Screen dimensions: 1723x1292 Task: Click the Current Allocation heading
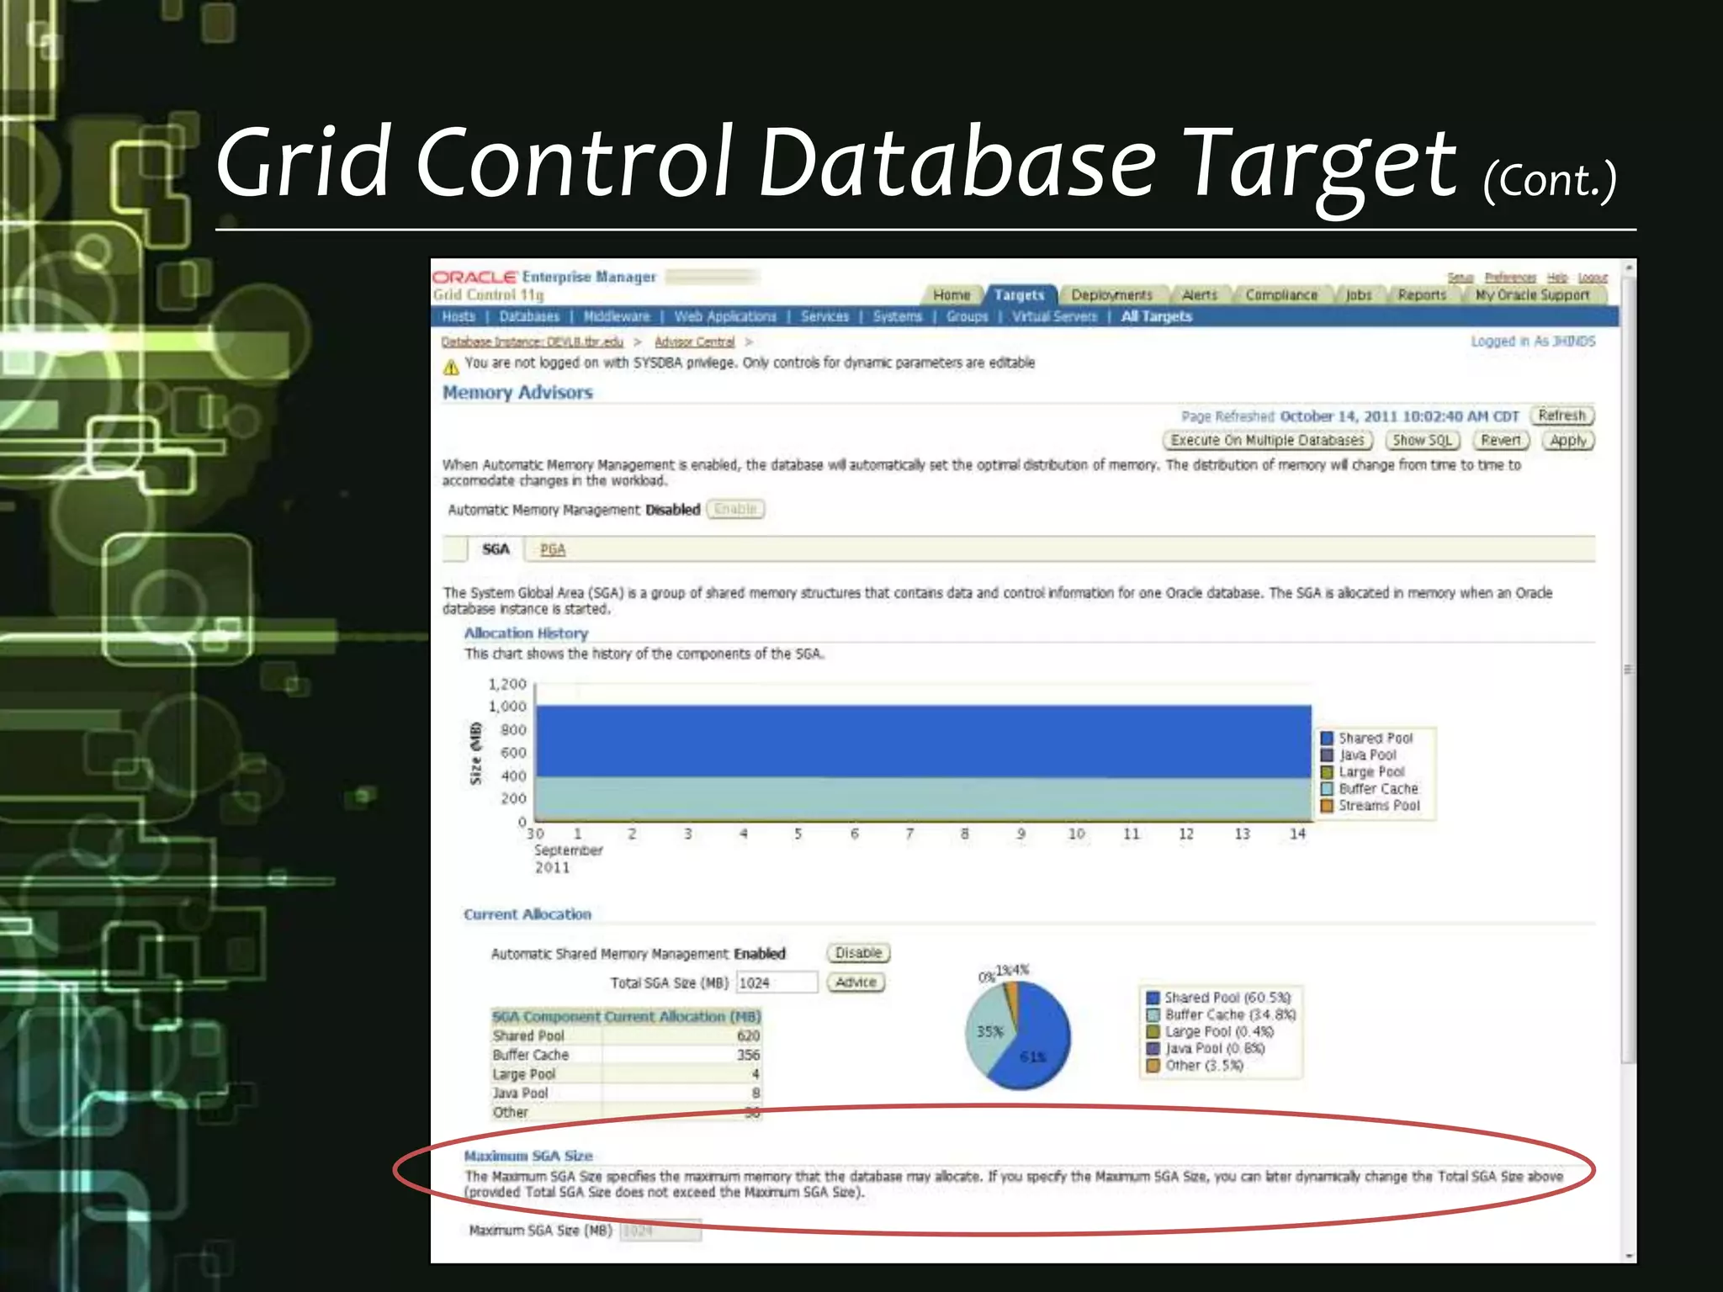pos(528,914)
